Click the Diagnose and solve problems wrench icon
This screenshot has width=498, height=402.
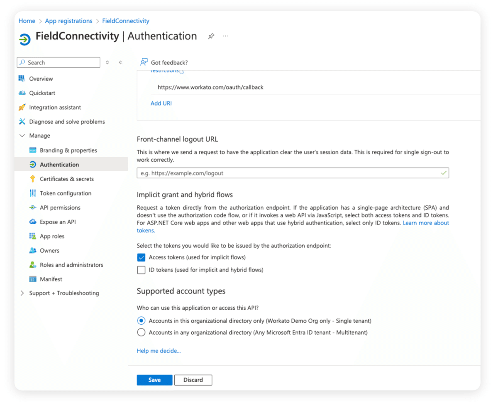coord(22,121)
